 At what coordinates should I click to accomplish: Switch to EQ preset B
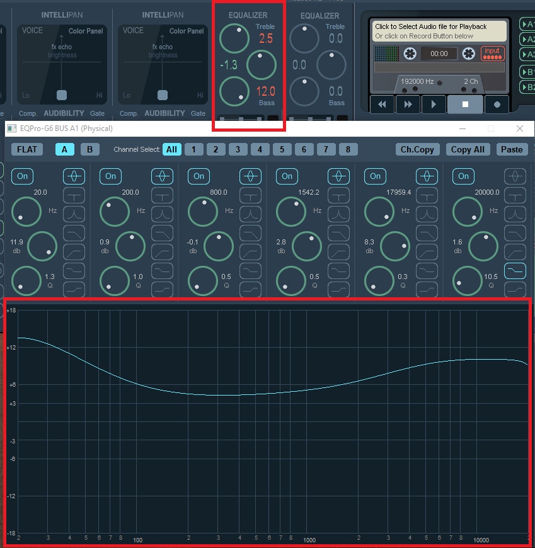click(90, 149)
